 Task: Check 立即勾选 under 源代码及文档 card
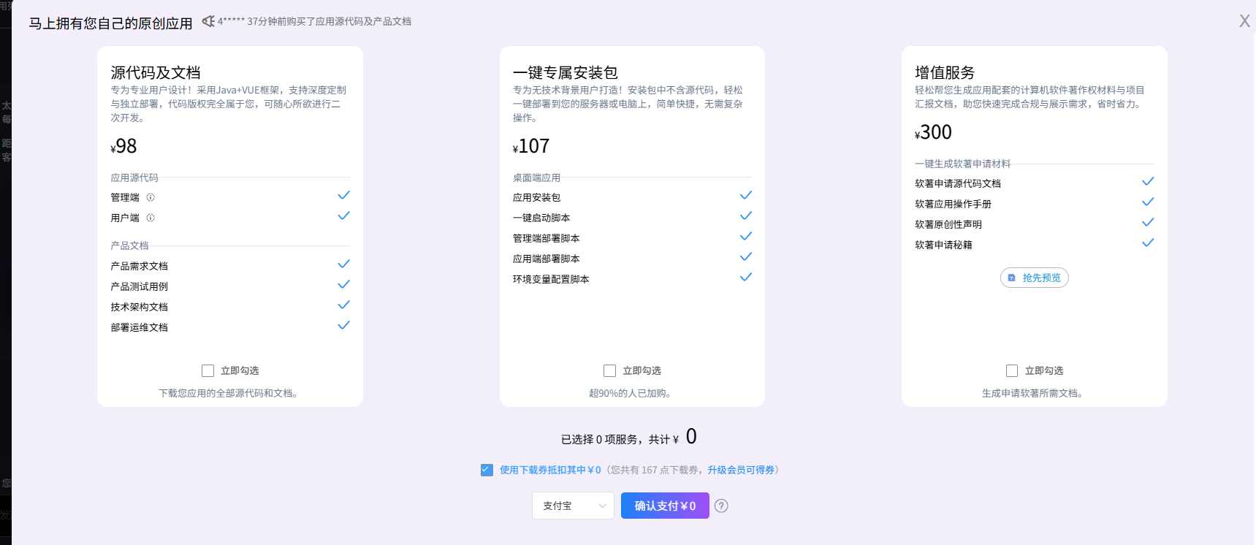pyautogui.click(x=208, y=370)
